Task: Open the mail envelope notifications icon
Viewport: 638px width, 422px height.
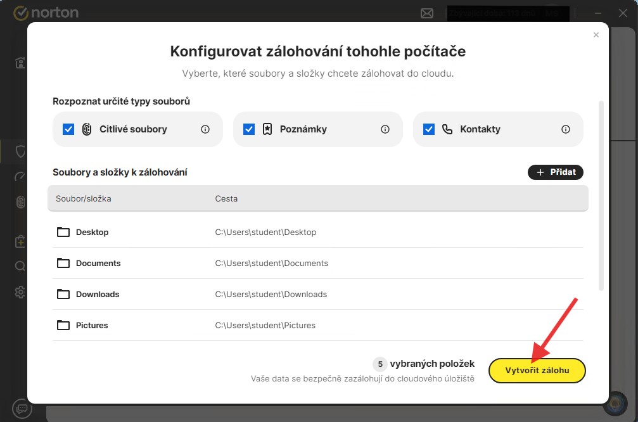Action: pos(427,13)
